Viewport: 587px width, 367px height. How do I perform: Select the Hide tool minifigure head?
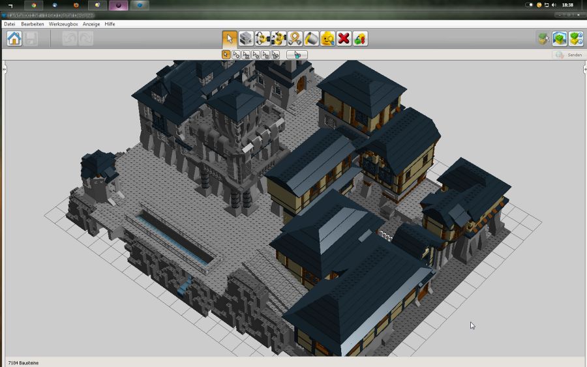[x=328, y=38]
